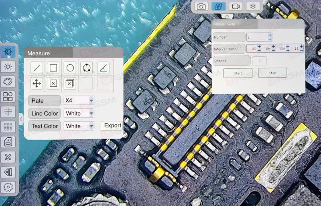Click the move crosshair arrows tool
This screenshot has width=321, height=206.
pyautogui.click(x=37, y=83)
